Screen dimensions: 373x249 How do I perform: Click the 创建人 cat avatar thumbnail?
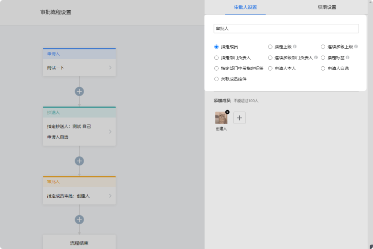[221, 118]
